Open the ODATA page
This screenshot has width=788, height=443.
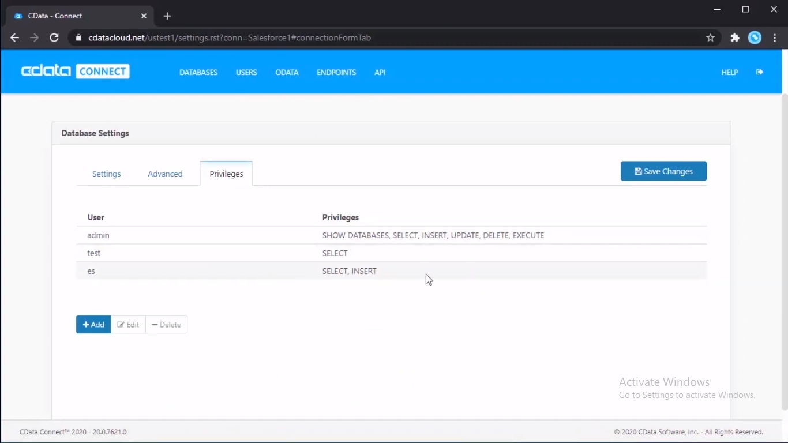point(287,72)
